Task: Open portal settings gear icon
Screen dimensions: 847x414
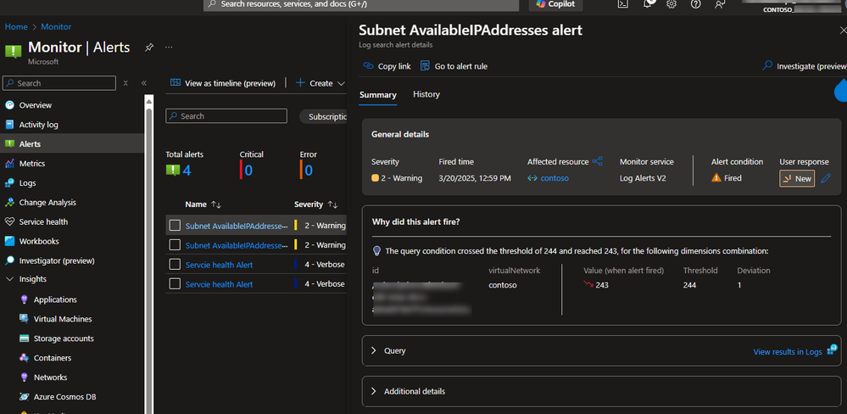Action: click(x=671, y=3)
